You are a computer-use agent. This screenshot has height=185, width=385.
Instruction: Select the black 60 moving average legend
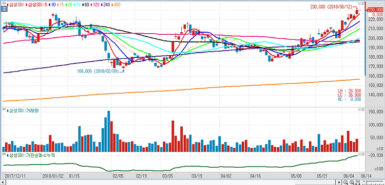coord(87,5)
